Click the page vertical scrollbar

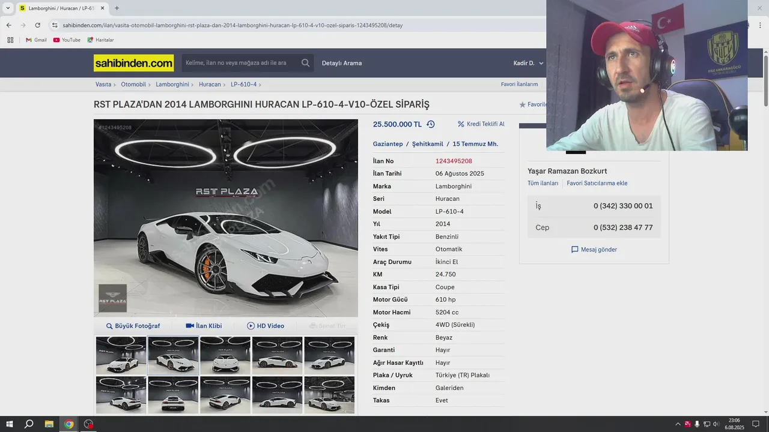pos(765,81)
